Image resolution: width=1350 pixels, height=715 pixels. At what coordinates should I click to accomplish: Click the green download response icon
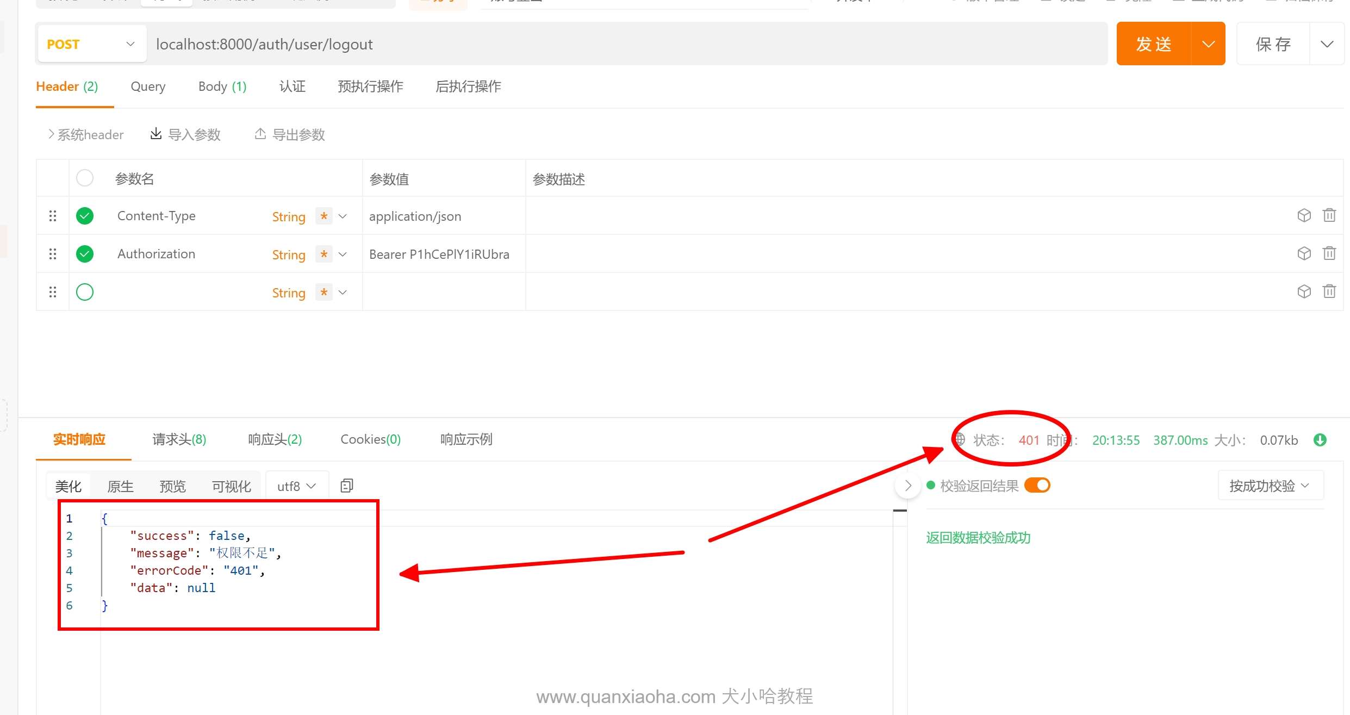point(1320,440)
